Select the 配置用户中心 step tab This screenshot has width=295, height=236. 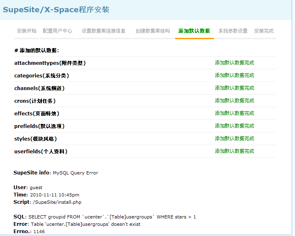click(x=57, y=31)
